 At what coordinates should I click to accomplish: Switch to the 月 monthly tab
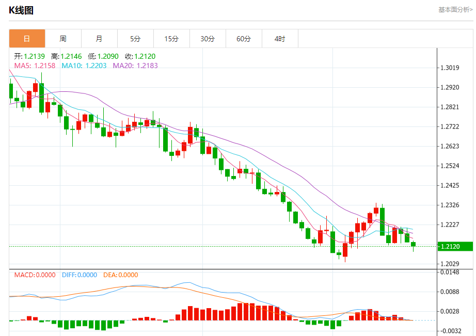99,39
